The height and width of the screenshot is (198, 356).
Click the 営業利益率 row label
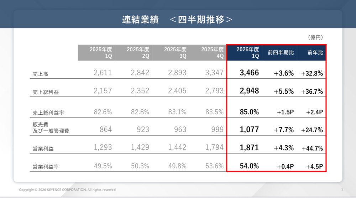pos(46,167)
